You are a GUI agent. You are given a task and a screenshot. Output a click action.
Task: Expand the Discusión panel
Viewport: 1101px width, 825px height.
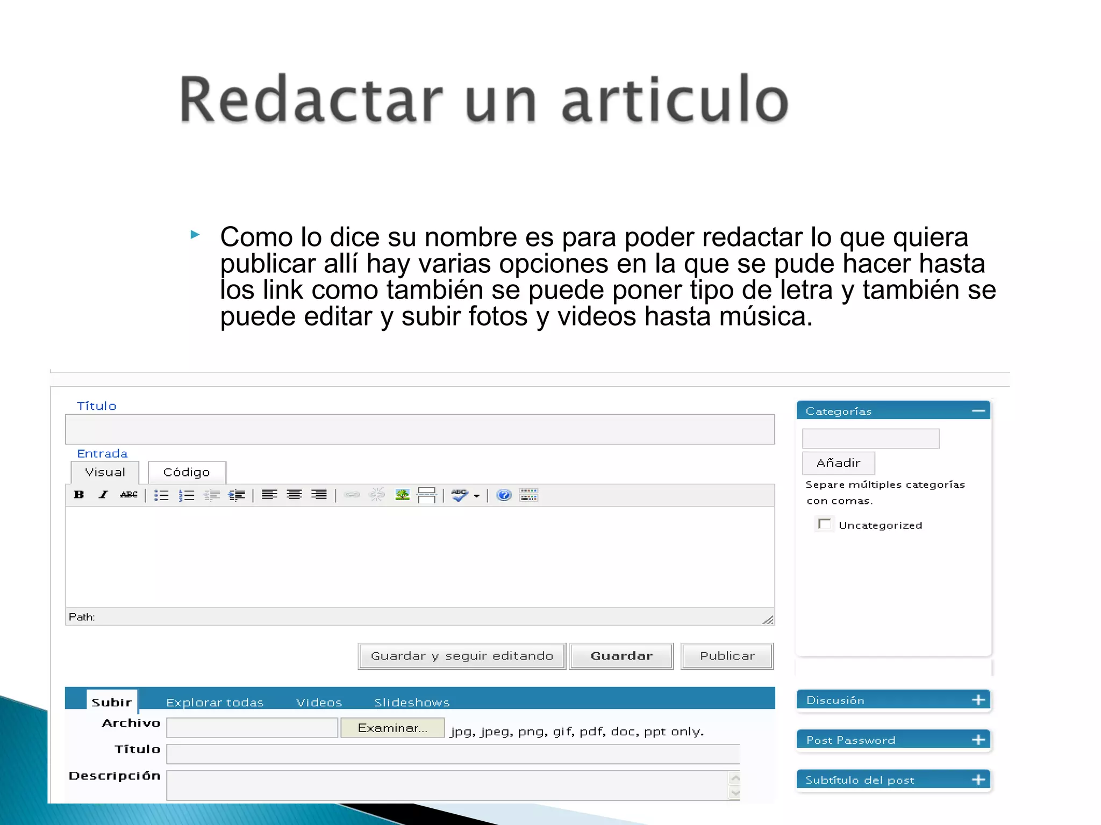coord(978,700)
